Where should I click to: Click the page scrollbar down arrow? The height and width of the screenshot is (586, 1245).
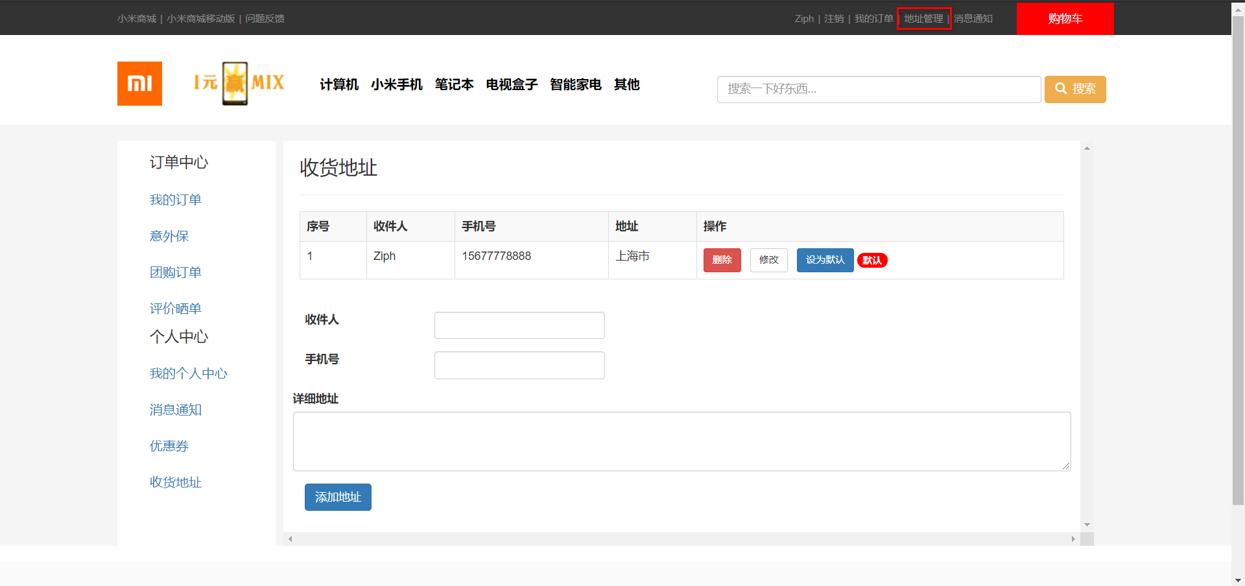1238,580
